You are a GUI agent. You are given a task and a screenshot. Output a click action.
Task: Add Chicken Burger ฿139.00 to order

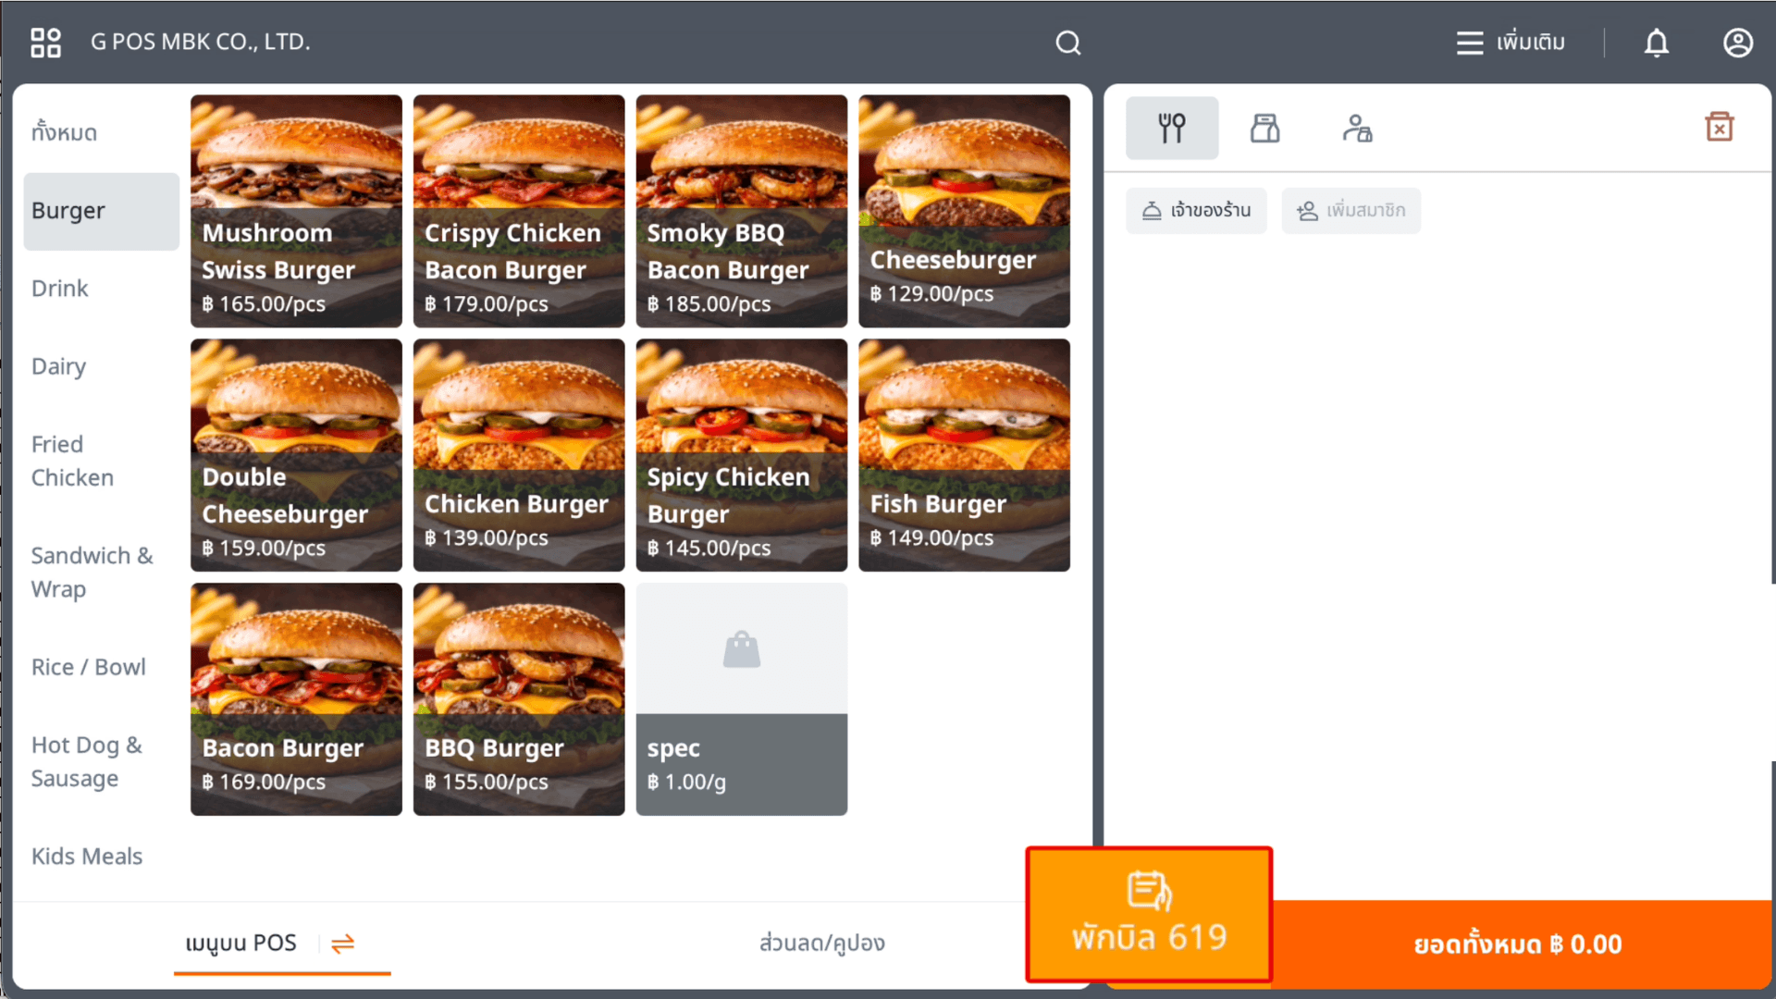click(x=519, y=455)
